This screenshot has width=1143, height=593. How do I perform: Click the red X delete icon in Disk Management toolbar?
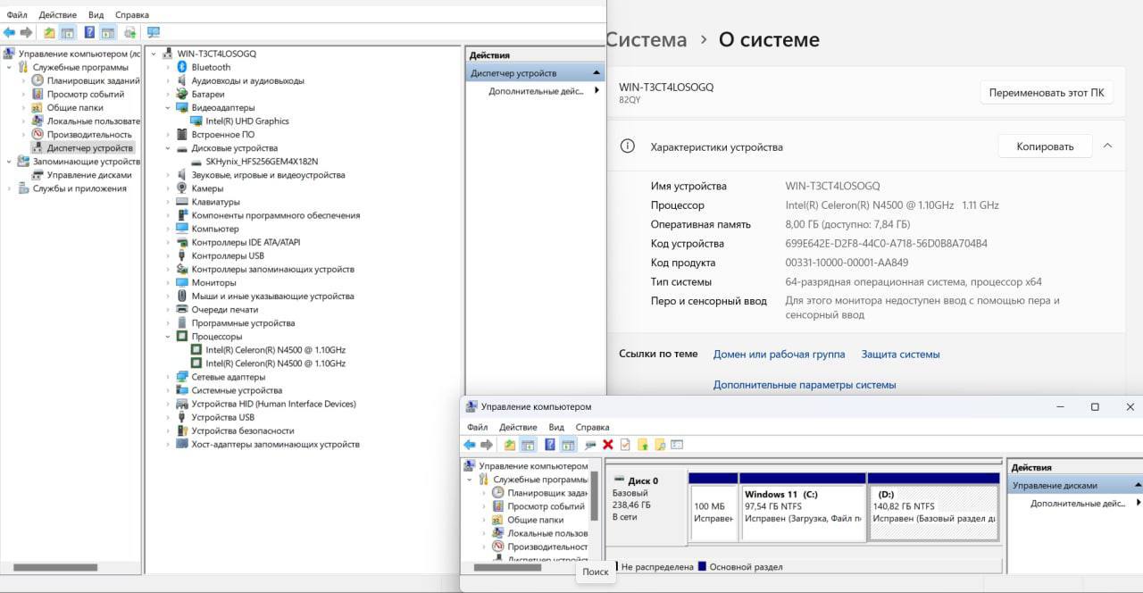tap(608, 445)
